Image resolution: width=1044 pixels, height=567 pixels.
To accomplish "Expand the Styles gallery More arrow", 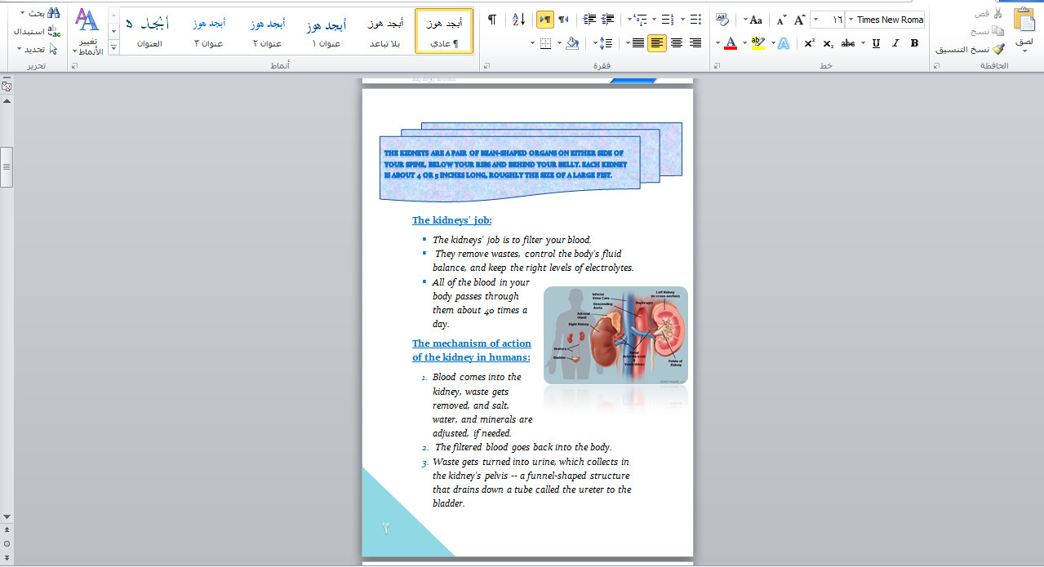I will click(113, 49).
